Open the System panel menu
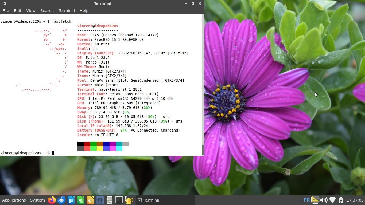 (37, 200)
